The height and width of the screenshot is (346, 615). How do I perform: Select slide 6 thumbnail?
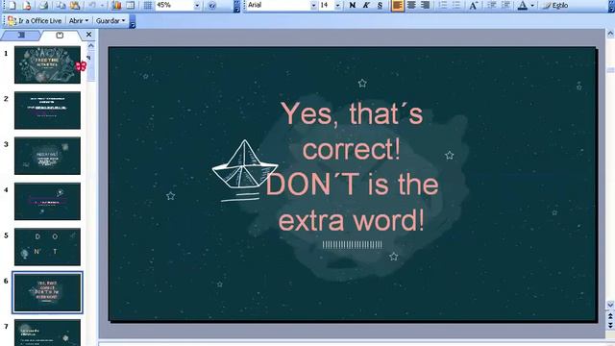(x=47, y=292)
